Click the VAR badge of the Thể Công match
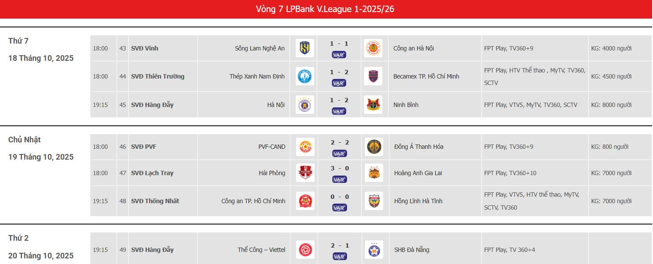 click(339, 255)
